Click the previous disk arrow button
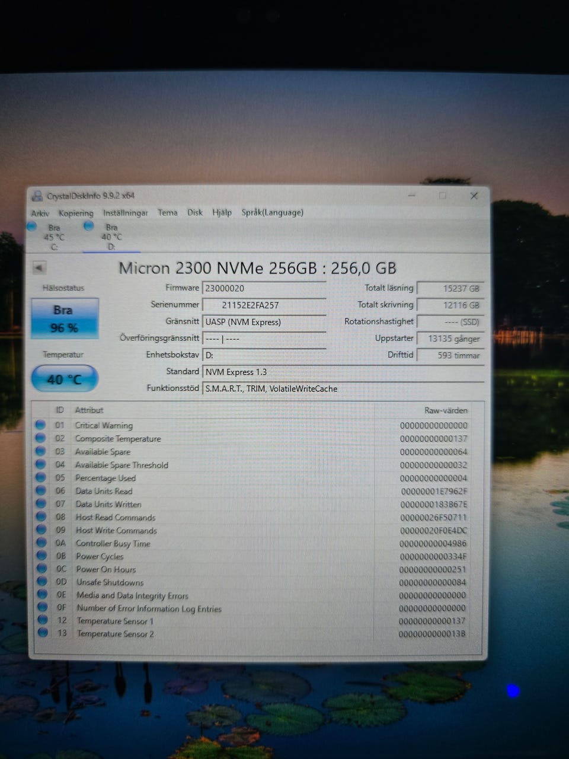 coord(40,268)
